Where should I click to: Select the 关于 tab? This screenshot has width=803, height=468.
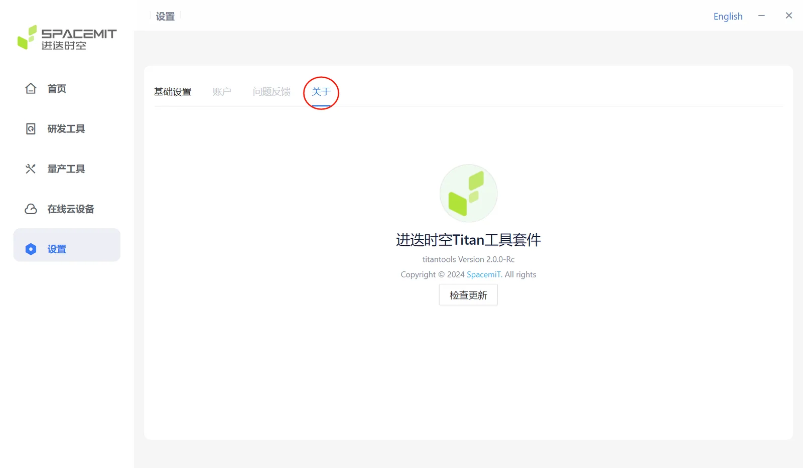point(321,92)
